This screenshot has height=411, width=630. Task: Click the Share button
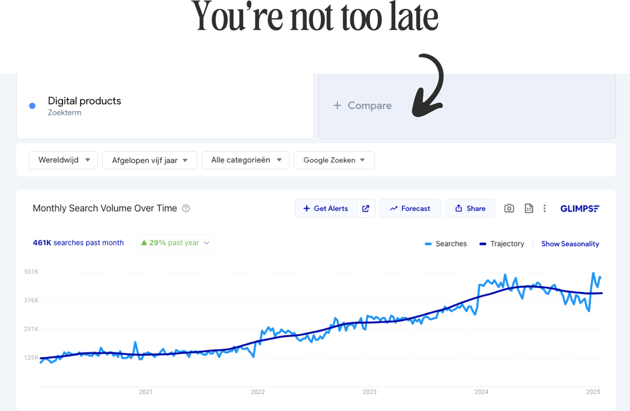click(470, 208)
